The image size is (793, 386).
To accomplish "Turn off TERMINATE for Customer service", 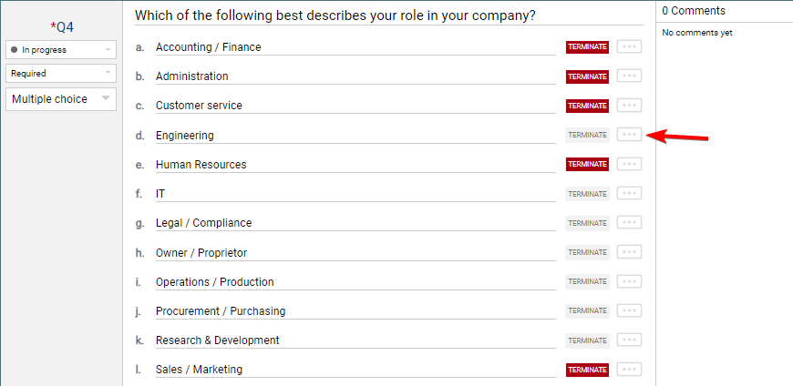I will pos(587,106).
